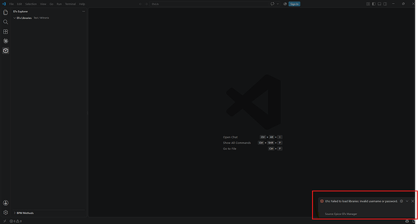Toggle the bottom panel

pyautogui.click(x=379, y=4)
